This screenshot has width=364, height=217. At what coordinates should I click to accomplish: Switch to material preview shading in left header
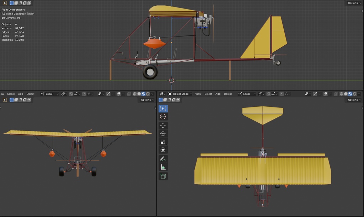pyautogui.click(x=144, y=94)
